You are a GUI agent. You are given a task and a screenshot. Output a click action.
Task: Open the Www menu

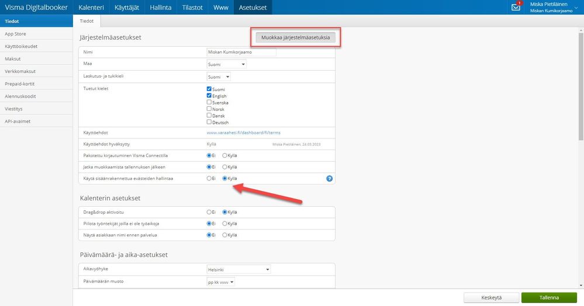221,8
